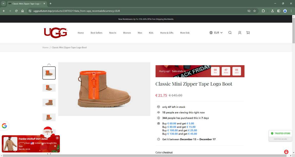Click the red chat support icon
295x157 pixels.
click(x=286, y=152)
